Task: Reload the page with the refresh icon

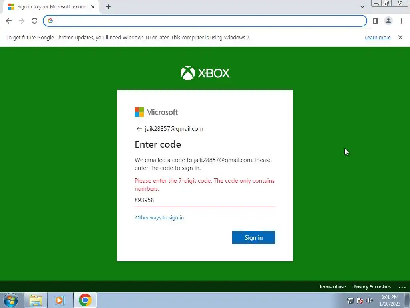Action: [x=34, y=21]
